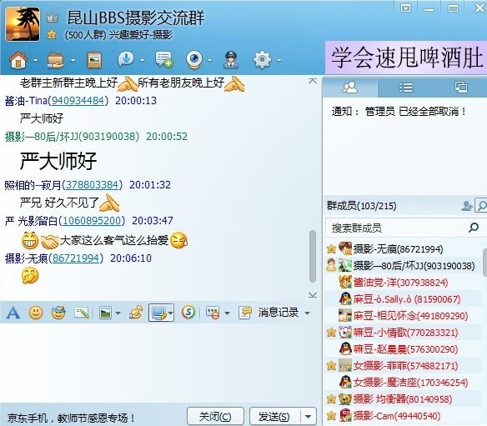Image resolution: width=487 pixels, height=426 pixels.
Task: Click the 关闭(C) close chat button
Action: coord(215,416)
